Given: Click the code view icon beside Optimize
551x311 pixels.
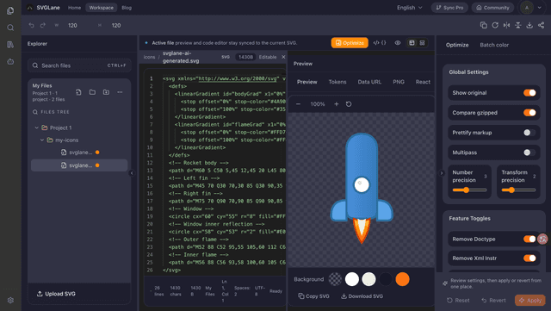Looking at the screenshot, I should point(376,42).
